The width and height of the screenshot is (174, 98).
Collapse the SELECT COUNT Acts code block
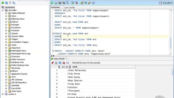point(53,51)
